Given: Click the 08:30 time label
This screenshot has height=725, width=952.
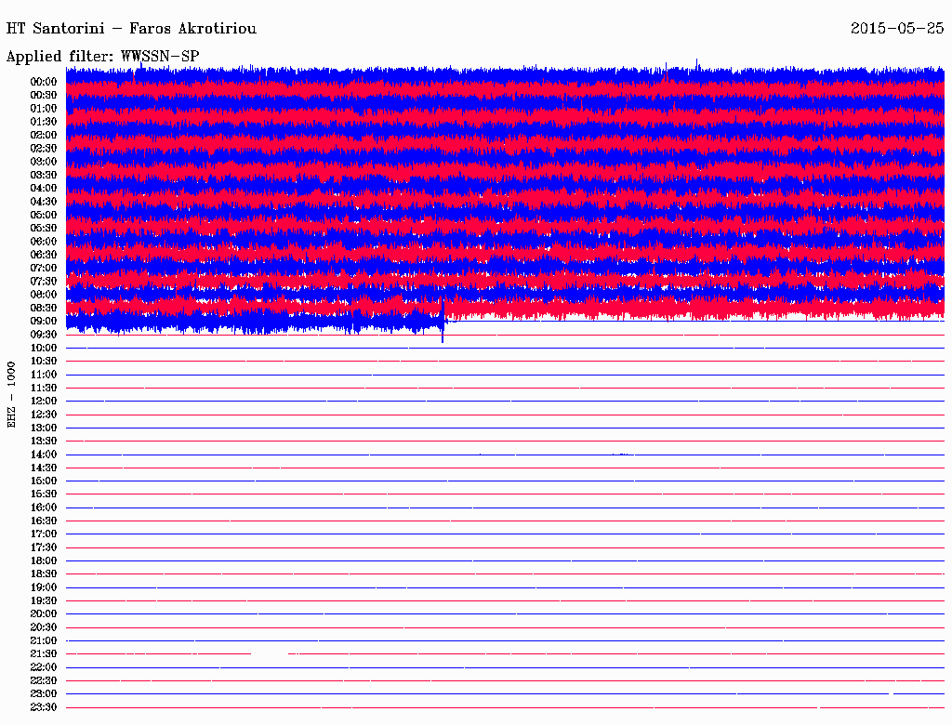Looking at the screenshot, I should [44, 308].
